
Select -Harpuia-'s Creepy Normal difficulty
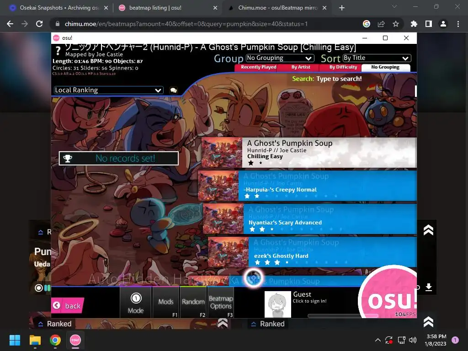(x=307, y=186)
